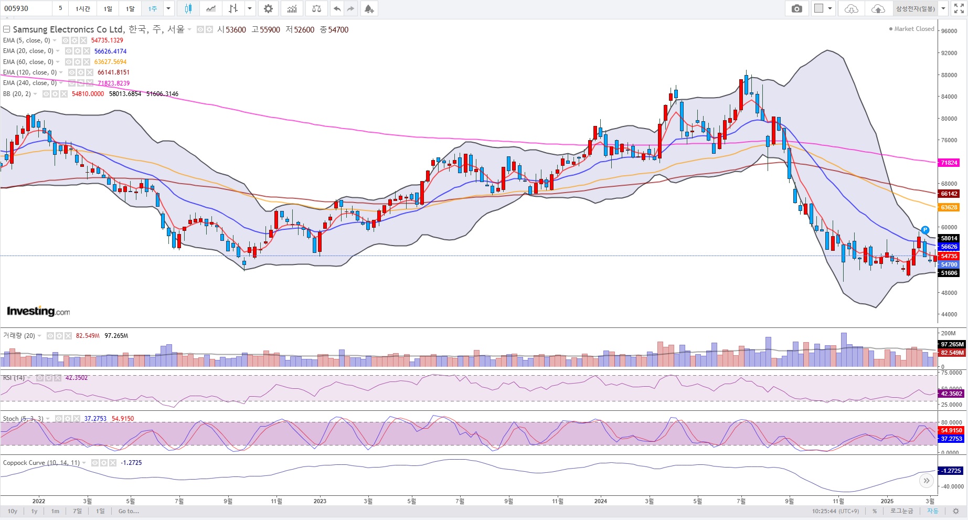Select the 1주 weekly interval
The width and height of the screenshot is (968, 520).
pos(153,8)
